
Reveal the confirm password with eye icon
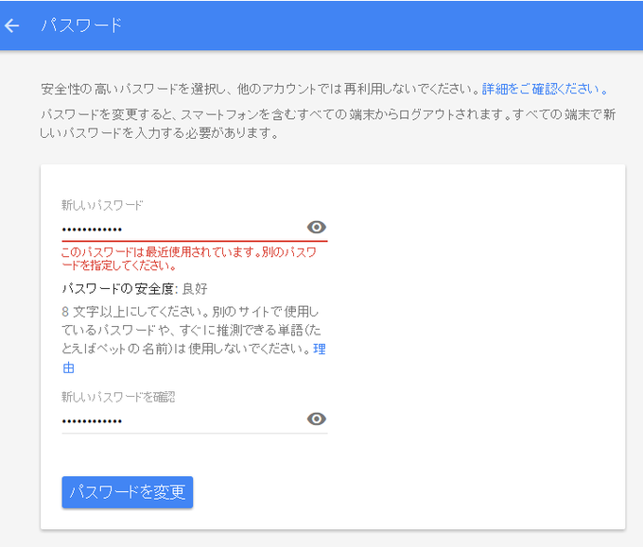(317, 419)
